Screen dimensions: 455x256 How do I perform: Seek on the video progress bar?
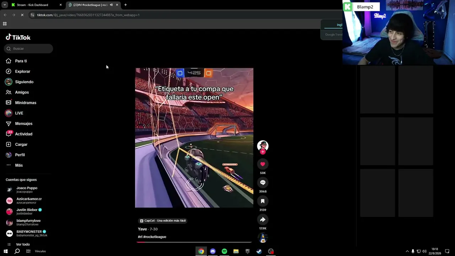pyautogui.click(x=194, y=242)
